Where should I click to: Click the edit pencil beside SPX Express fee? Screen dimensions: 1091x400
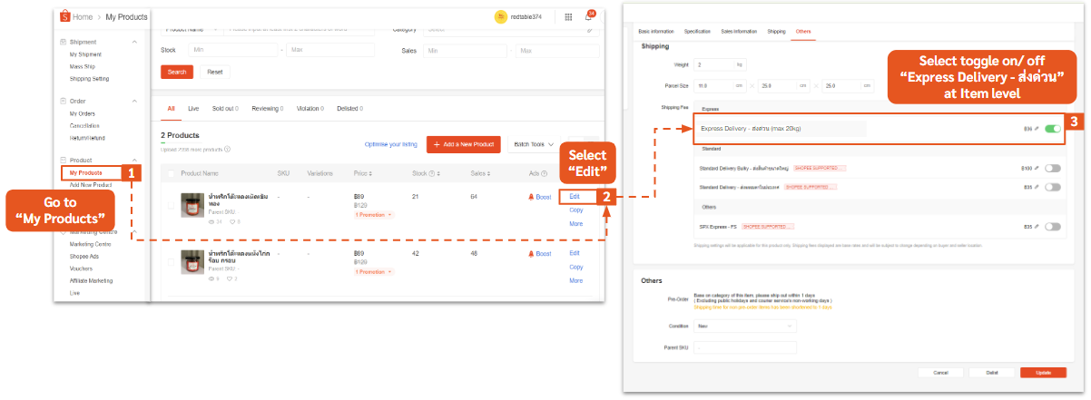pos(1037,227)
